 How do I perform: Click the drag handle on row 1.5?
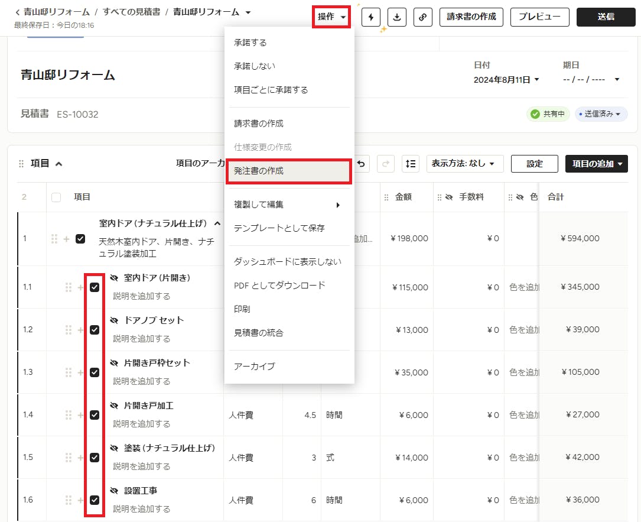[69, 458]
